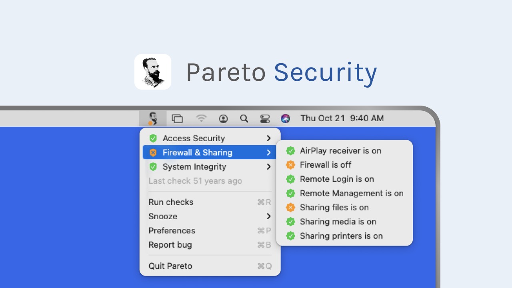
Task: Click the Pareto Security menu bar icon
Action: (153, 118)
